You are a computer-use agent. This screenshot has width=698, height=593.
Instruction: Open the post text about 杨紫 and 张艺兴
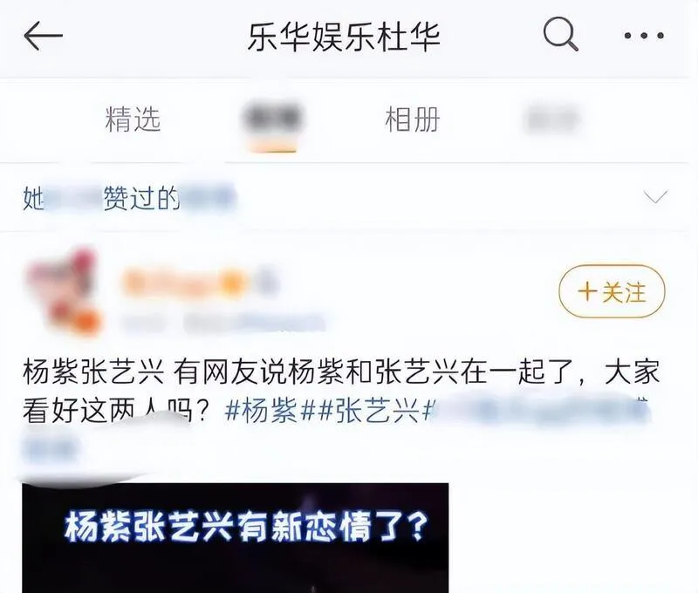[340, 392]
